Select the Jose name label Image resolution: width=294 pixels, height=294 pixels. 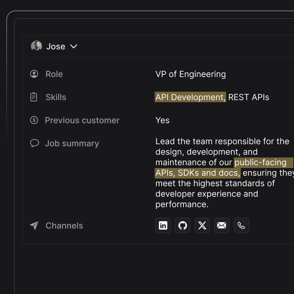click(56, 46)
